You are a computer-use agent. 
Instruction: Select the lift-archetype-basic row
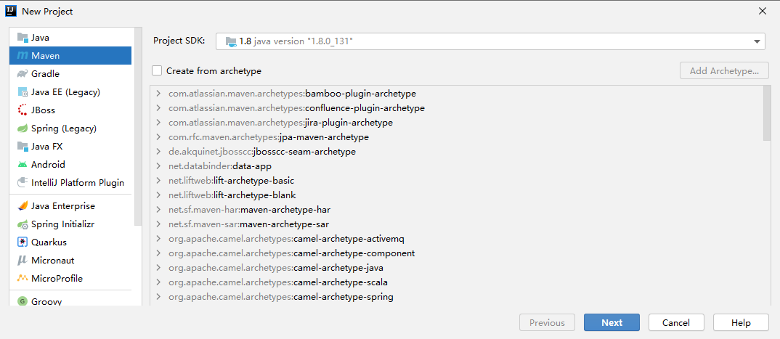click(457, 181)
